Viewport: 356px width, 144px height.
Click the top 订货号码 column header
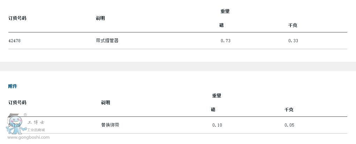click(x=17, y=18)
